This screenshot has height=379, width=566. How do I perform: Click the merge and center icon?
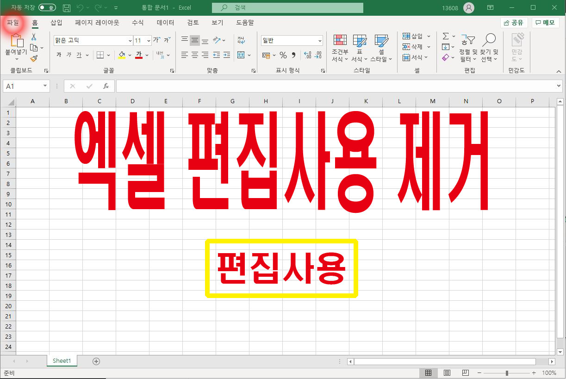click(241, 55)
